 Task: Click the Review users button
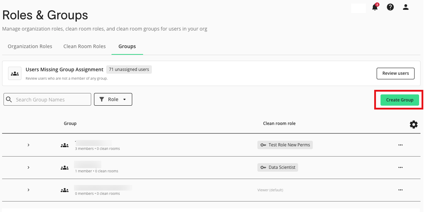click(396, 73)
